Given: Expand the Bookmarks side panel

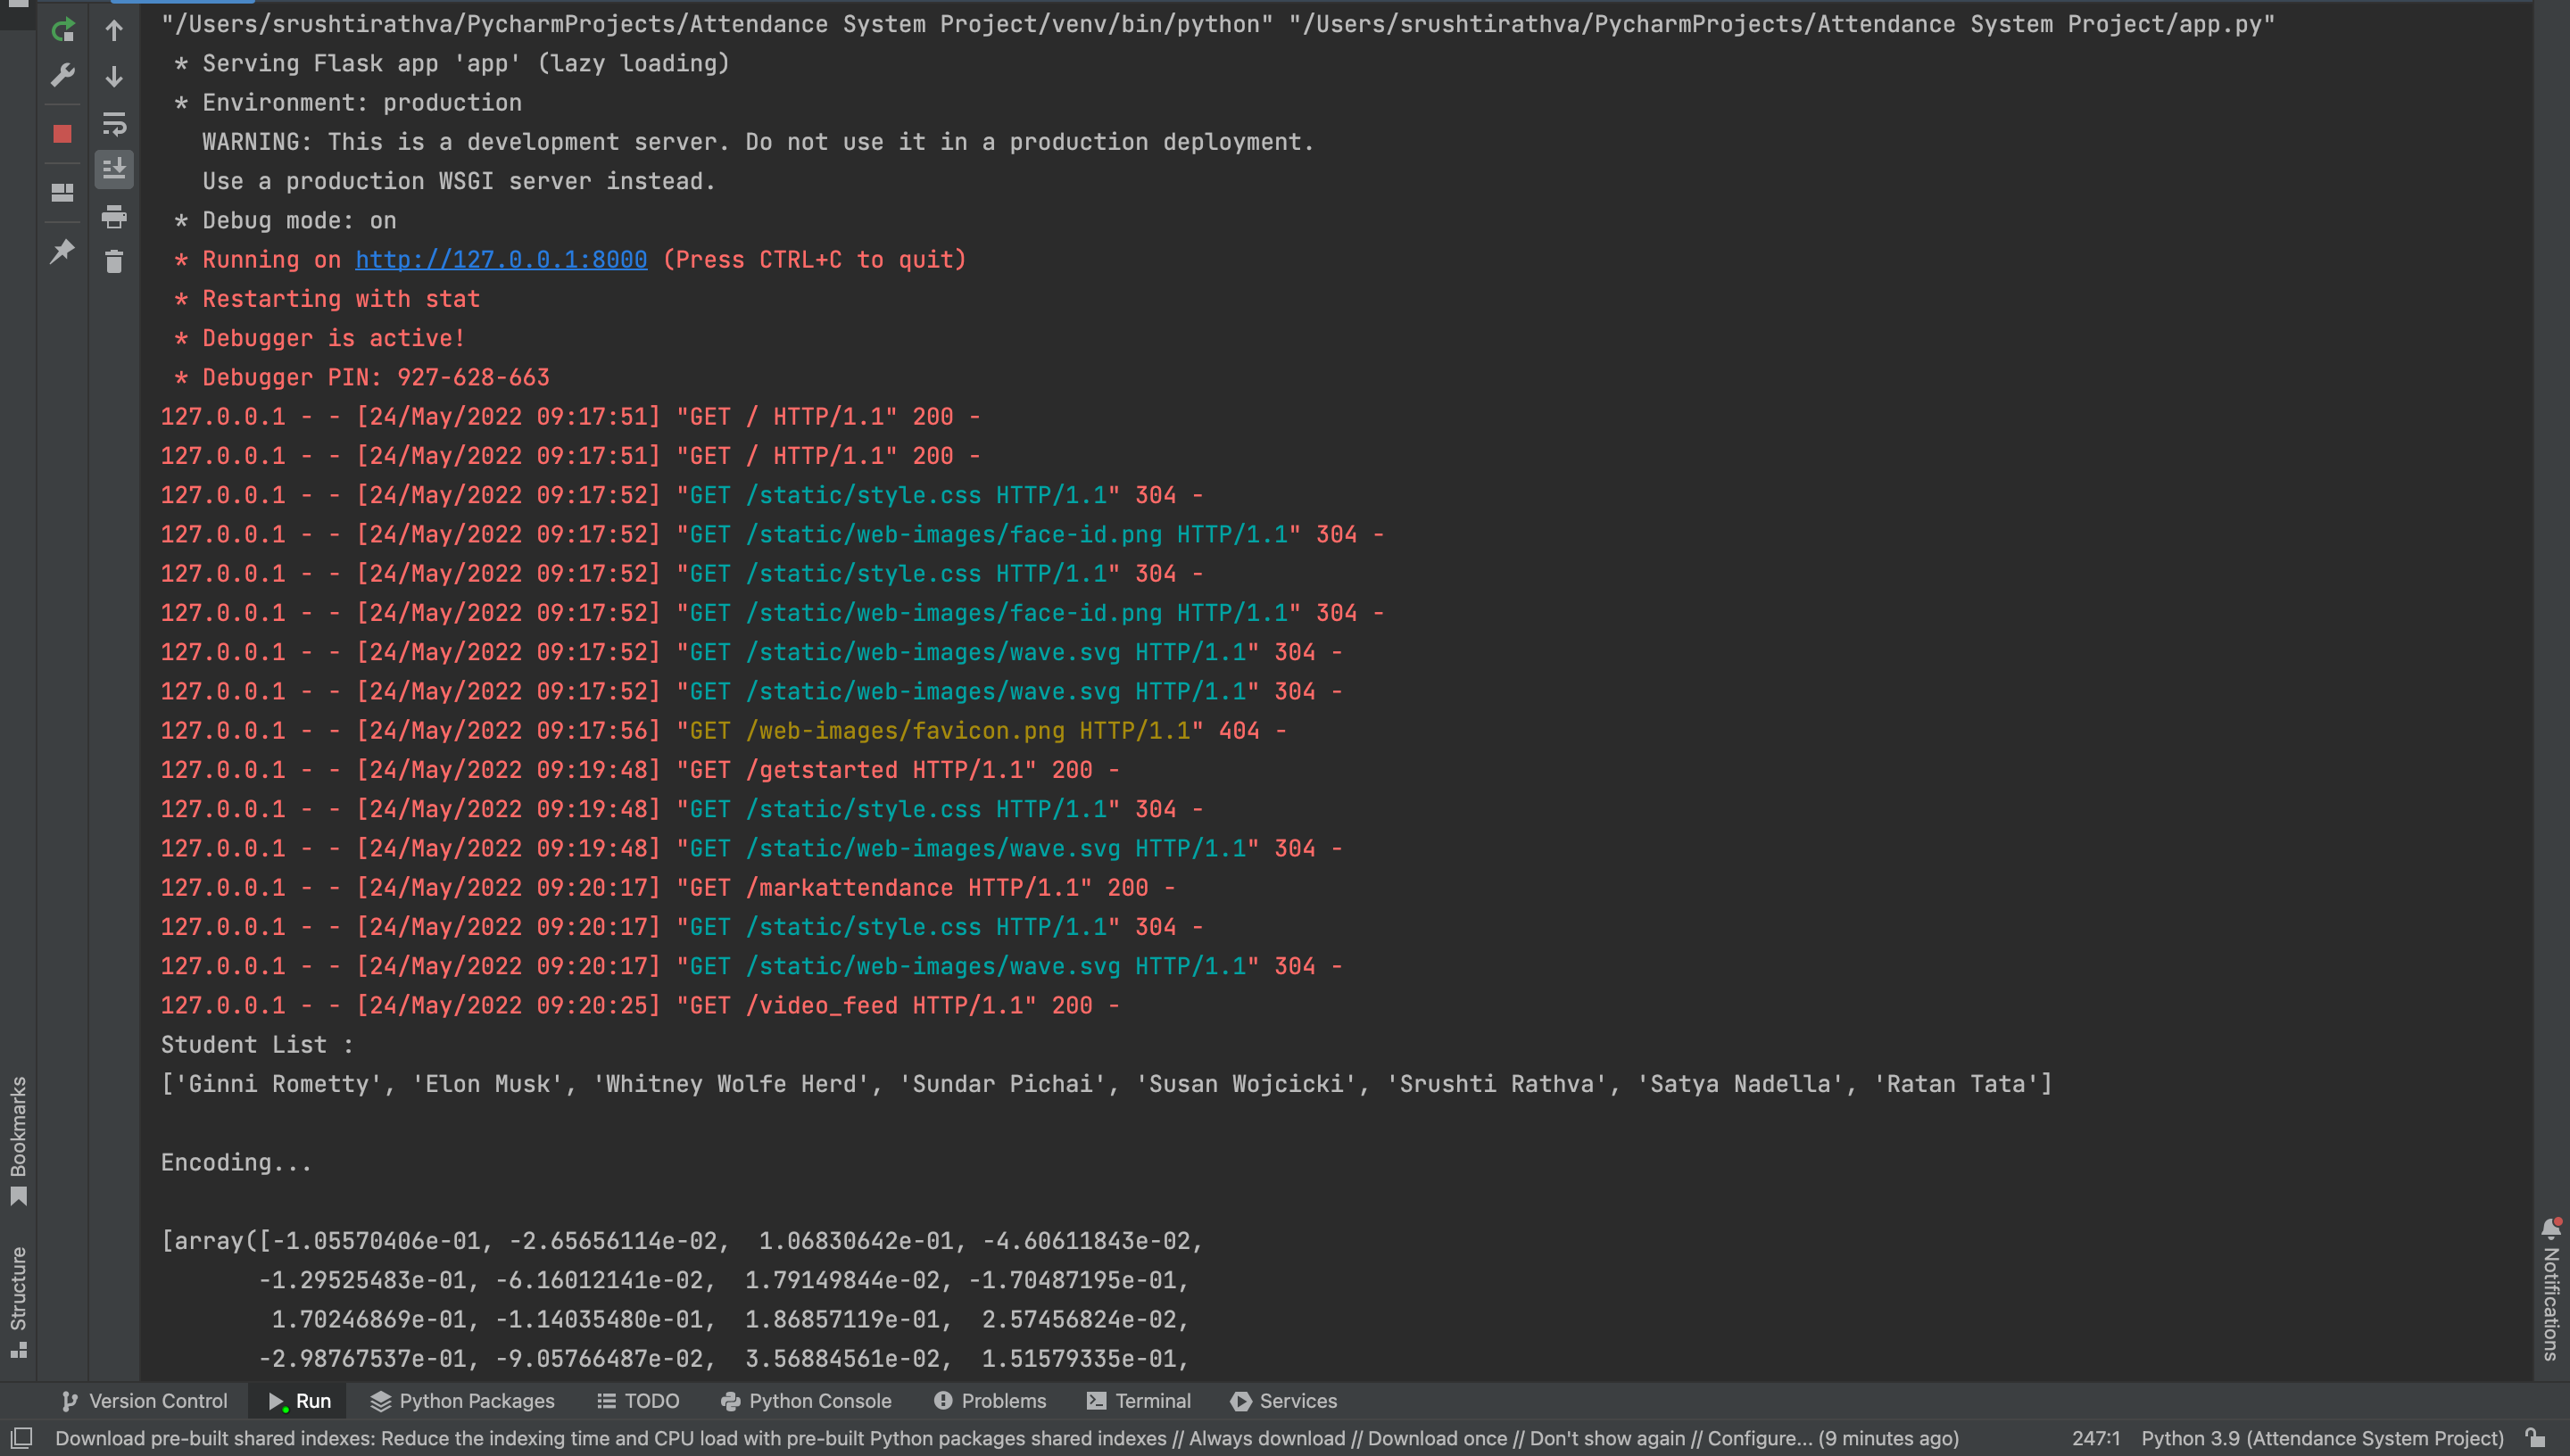Looking at the screenshot, I should 18,1138.
